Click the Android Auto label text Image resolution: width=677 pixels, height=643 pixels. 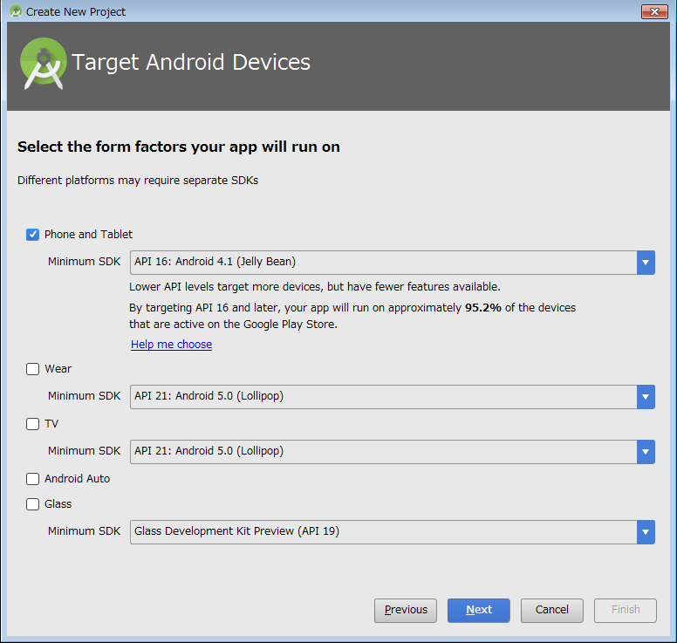pos(78,478)
